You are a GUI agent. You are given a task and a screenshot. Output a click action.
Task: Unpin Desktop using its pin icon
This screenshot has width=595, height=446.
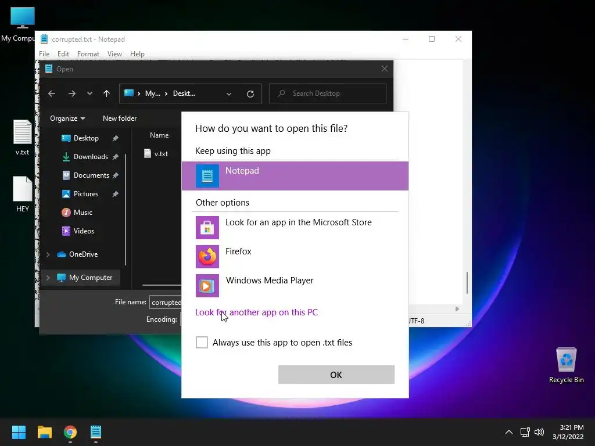[x=116, y=138]
